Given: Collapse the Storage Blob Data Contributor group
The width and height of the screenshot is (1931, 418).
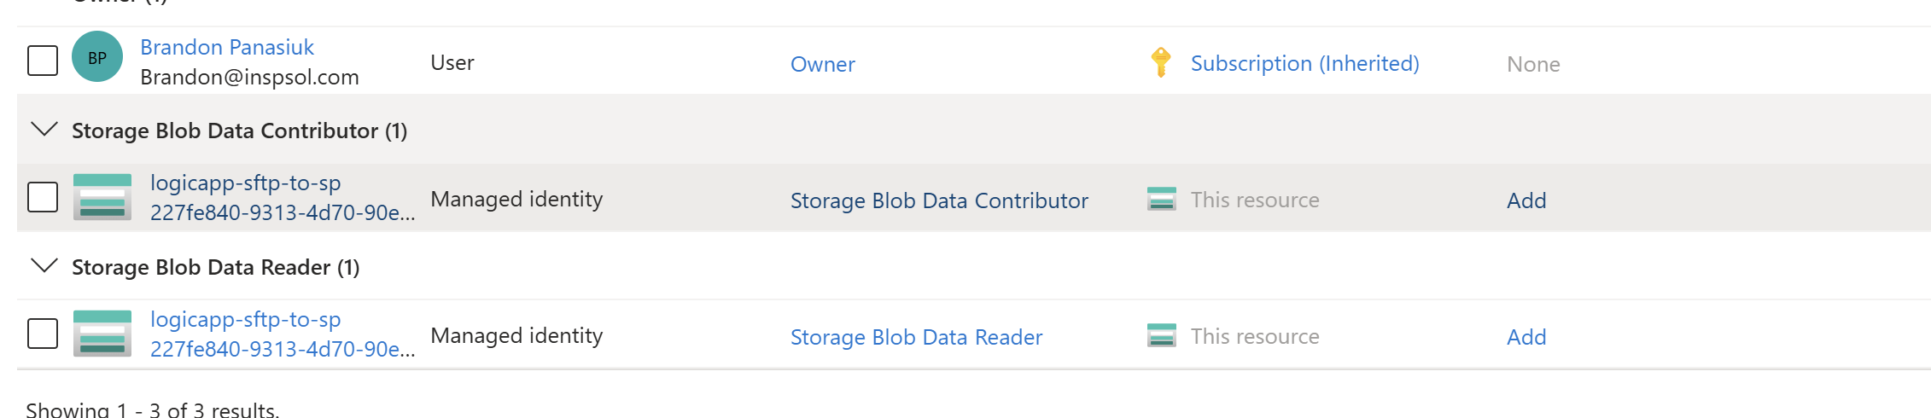Looking at the screenshot, I should (44, 130).
